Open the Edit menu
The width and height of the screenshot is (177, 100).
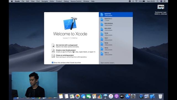click(28, 1)
